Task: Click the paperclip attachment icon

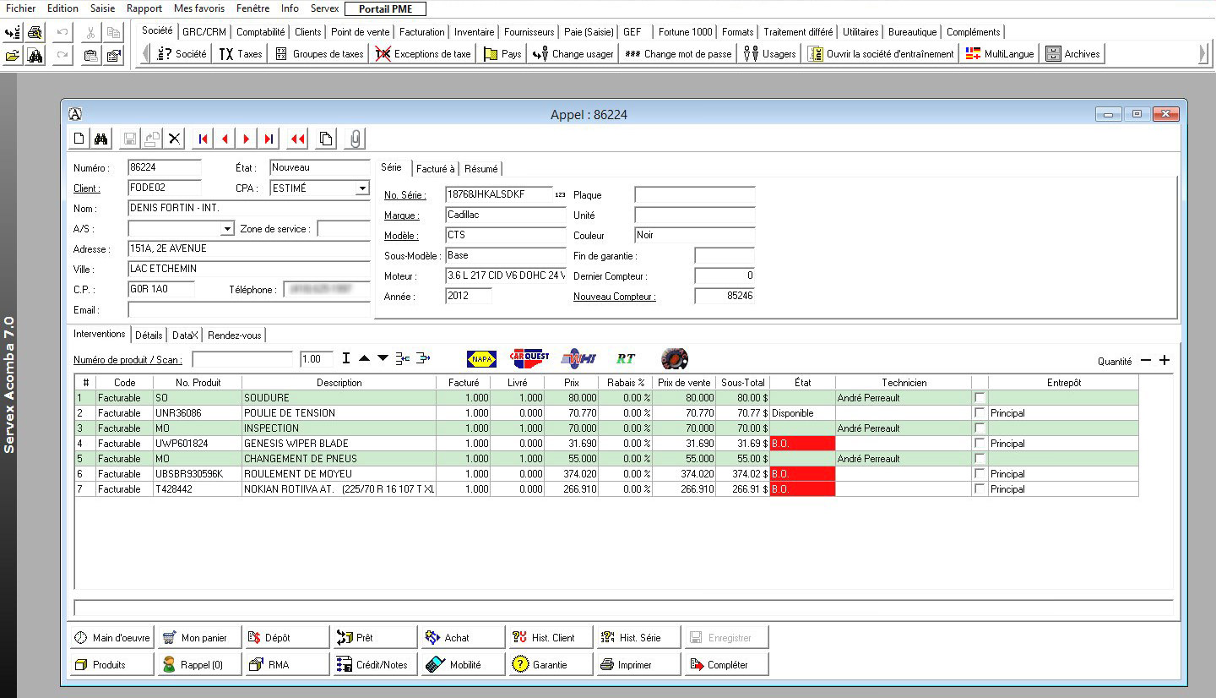Action: pyautogui.click(x=356, y=139)
